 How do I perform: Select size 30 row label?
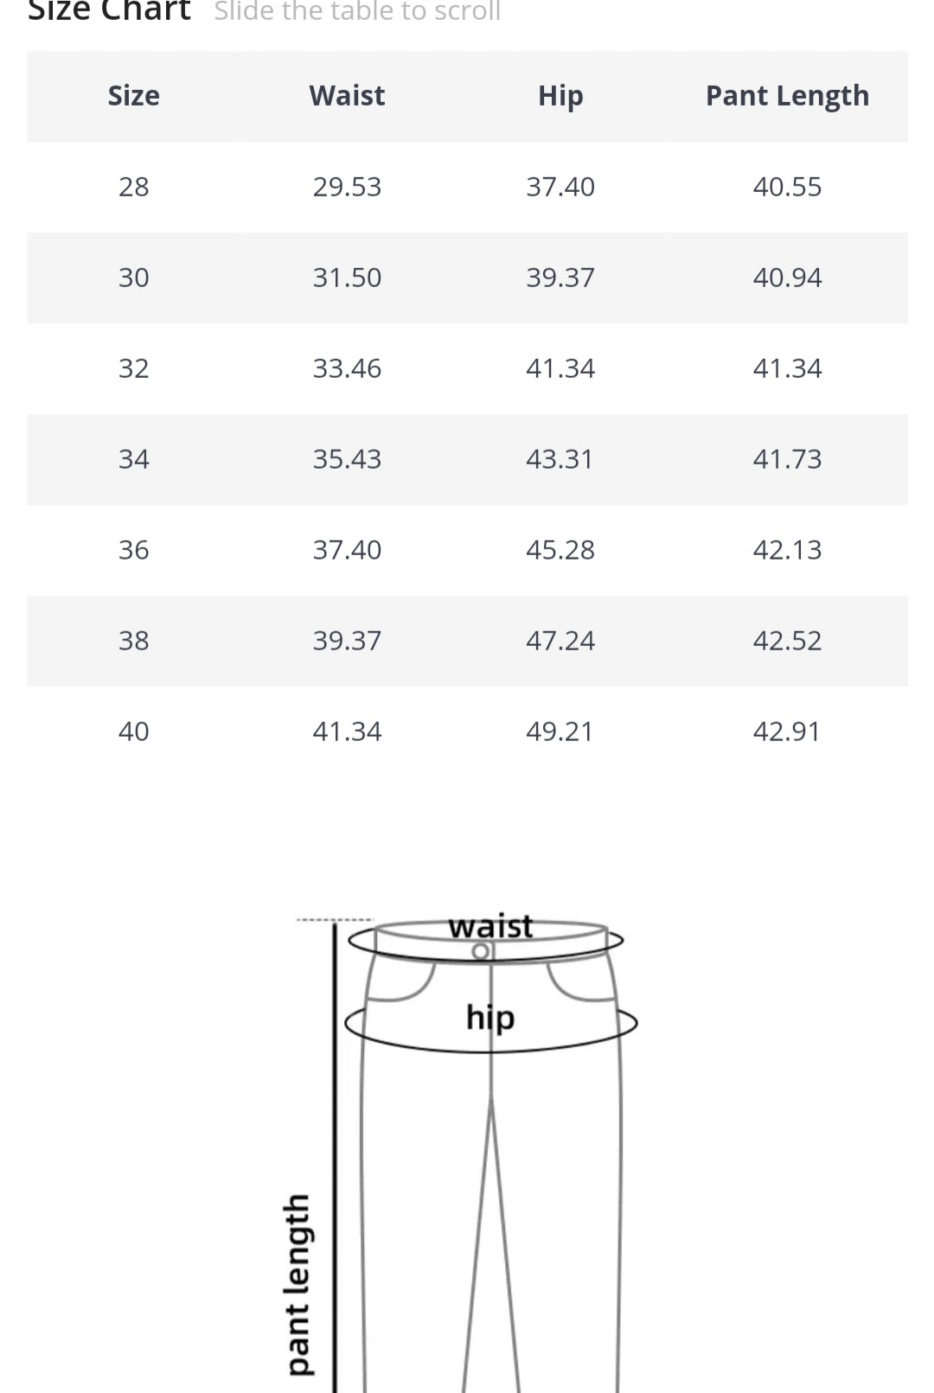coord(133,278)
